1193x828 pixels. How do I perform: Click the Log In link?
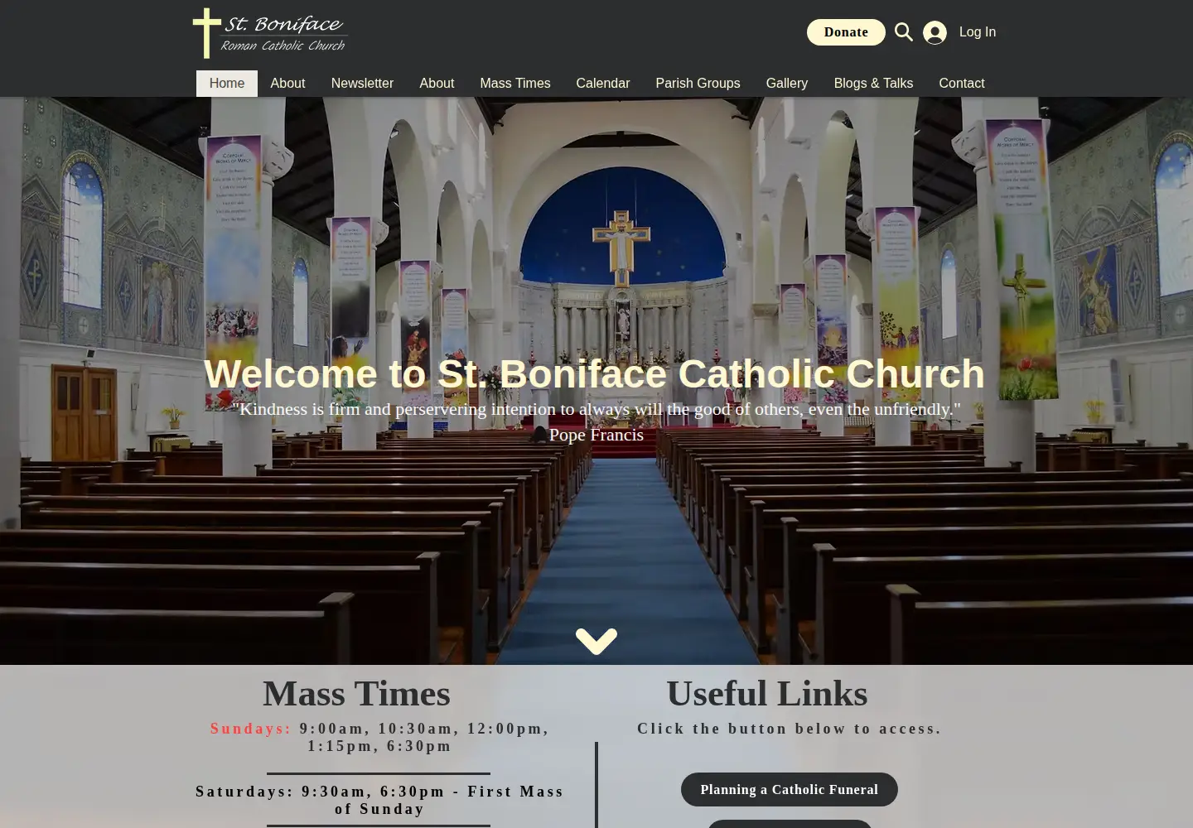[978, 32]
